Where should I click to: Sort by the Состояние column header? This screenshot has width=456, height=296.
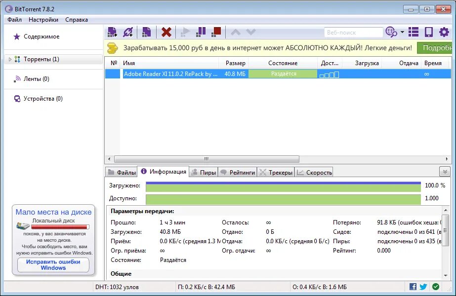tap(283, 63)
